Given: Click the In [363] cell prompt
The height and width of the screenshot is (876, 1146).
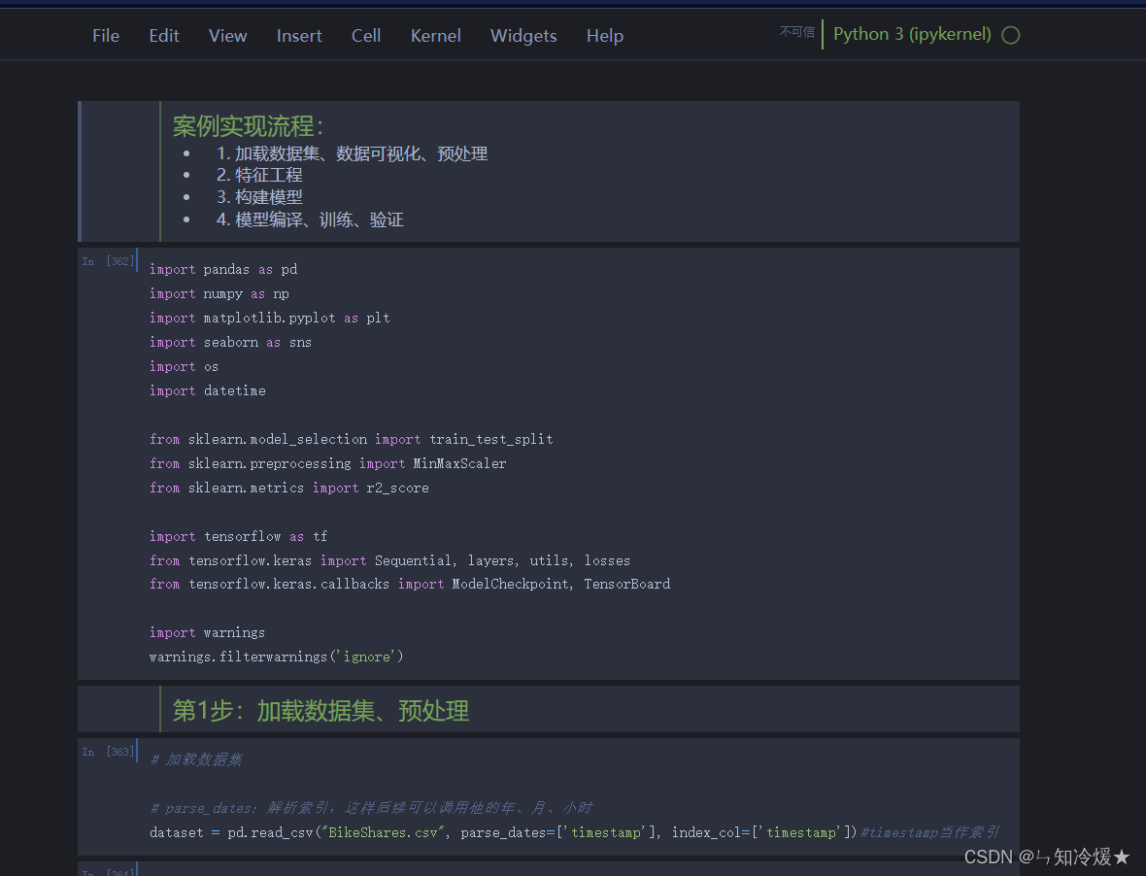Looking at the screenshot, I should (107, 751).
